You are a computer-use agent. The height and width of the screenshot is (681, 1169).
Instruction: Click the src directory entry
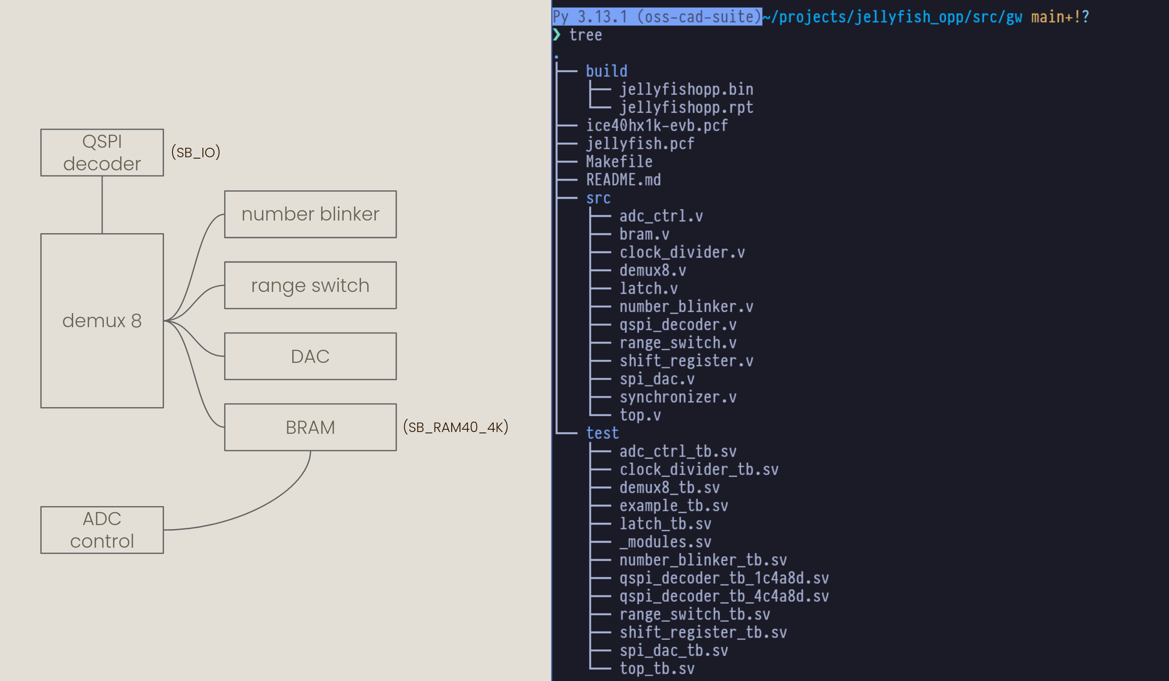(x=598, y=198)
